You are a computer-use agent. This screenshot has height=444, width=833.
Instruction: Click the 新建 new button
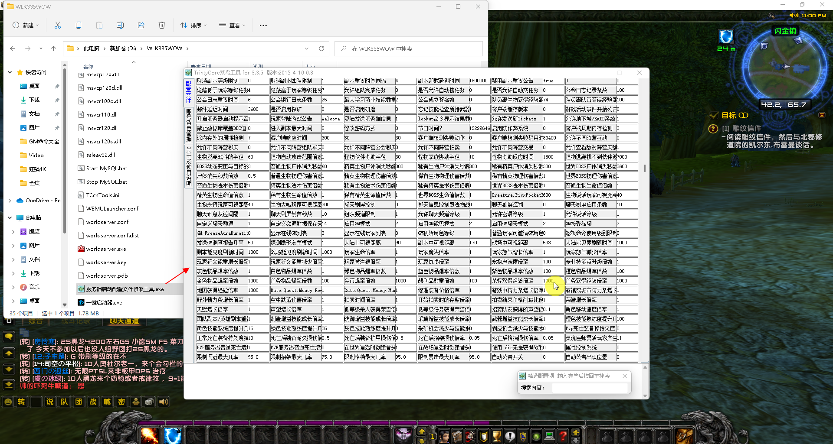26,25
